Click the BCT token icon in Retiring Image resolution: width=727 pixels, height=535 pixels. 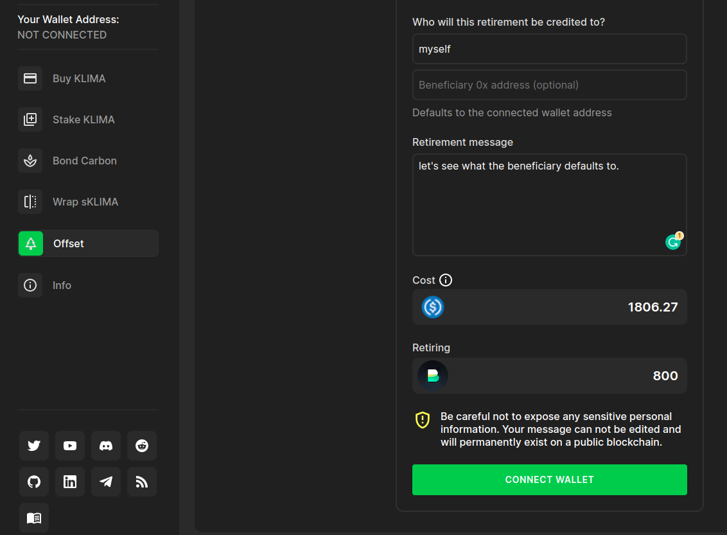[x=433, y=376]
